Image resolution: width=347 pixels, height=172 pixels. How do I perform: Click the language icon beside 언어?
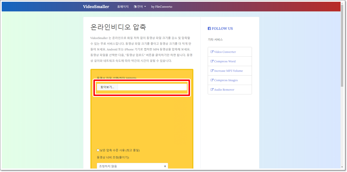pos(135,7)
